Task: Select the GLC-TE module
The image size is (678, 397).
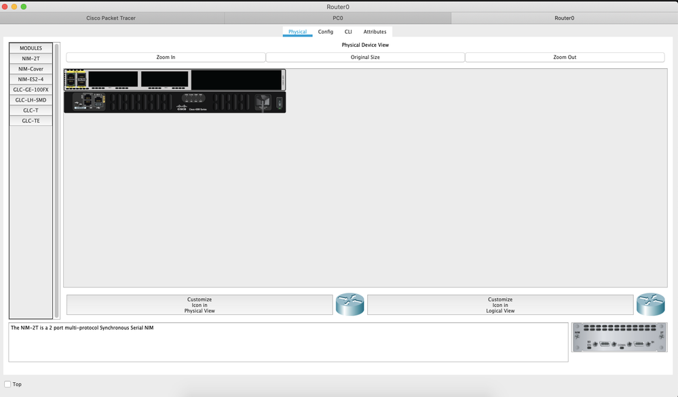Action: [x=31, y=121]
